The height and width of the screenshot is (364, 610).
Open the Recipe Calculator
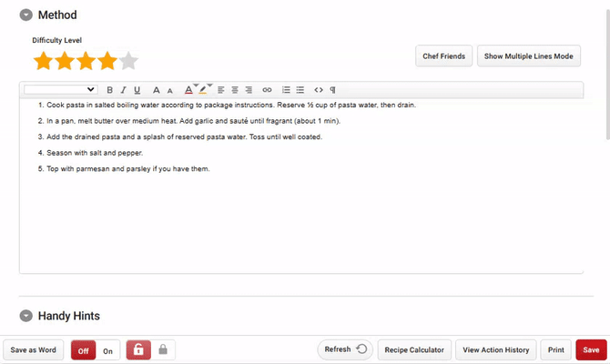[414, 350]
